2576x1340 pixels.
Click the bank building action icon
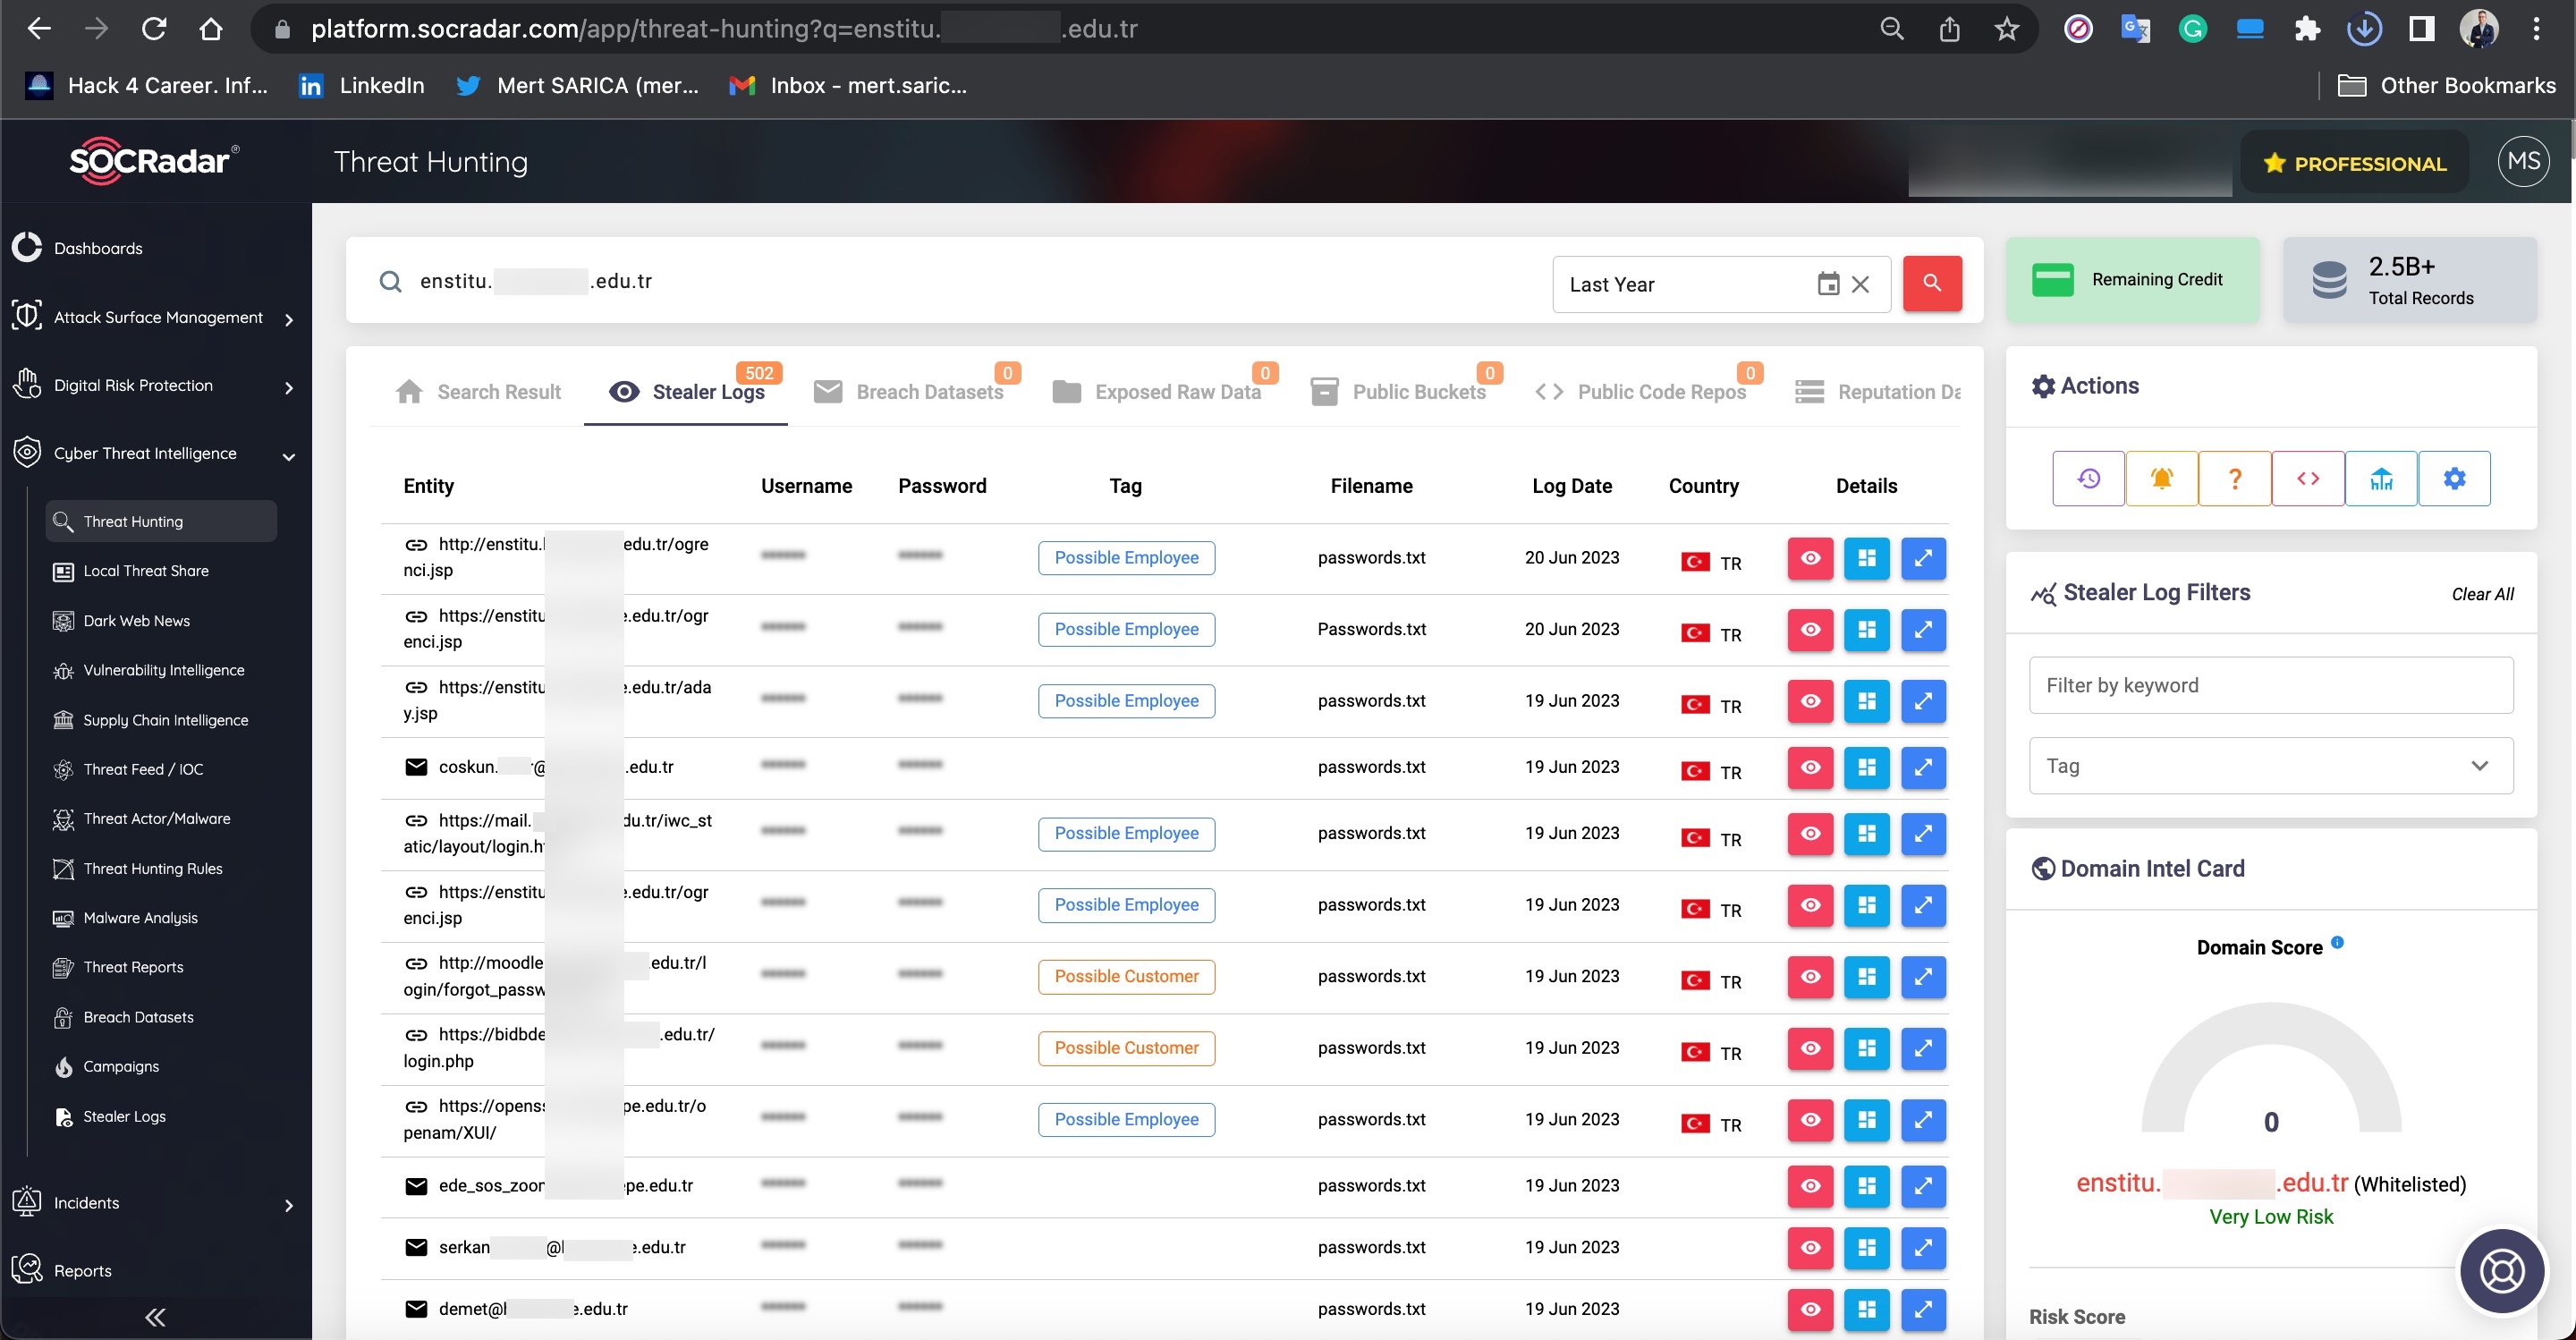[2380, 478]
